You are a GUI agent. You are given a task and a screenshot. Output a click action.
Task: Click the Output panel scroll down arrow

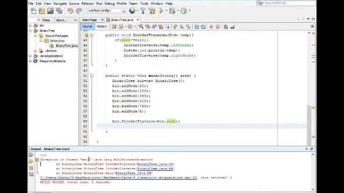click(x=313, y=189)
